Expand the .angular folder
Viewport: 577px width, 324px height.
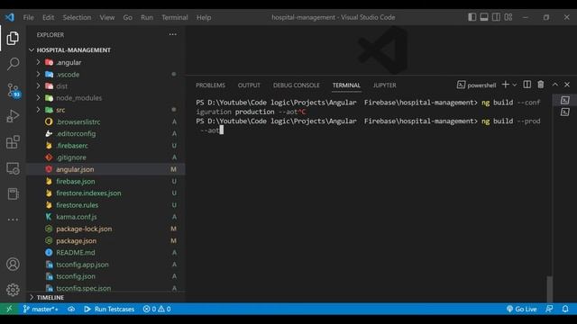38,62
